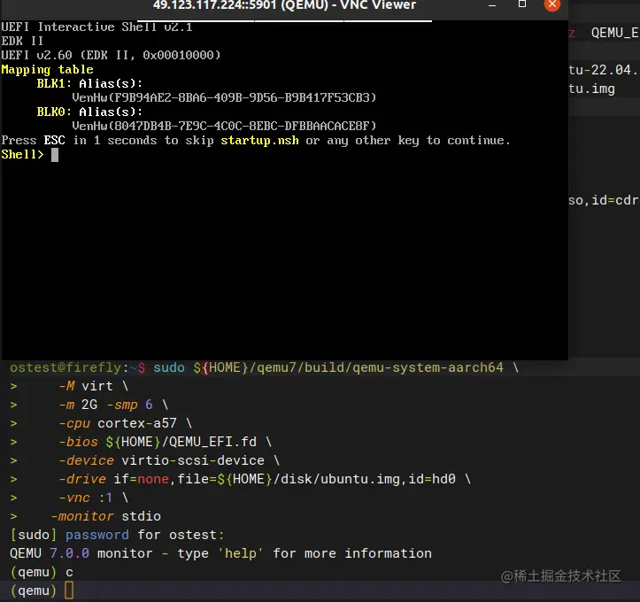Image resolution: width=640 pixels, height=602 pixels.
Task: Click 'QEMU 7.0.0 monitor' info line
Action: pos(220,553)
